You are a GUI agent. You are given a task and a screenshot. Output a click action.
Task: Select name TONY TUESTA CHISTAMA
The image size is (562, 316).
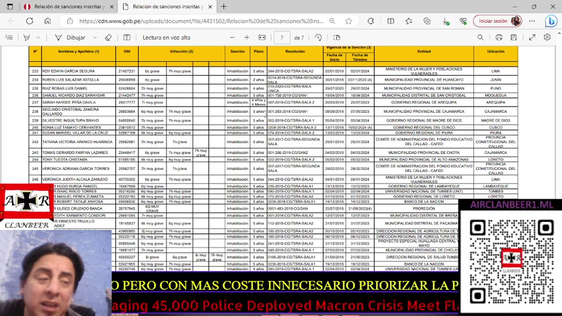(x=65, y=159)
